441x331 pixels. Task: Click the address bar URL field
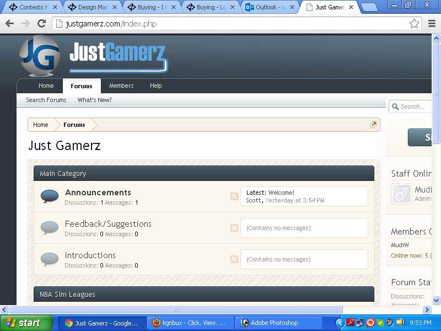236,24
